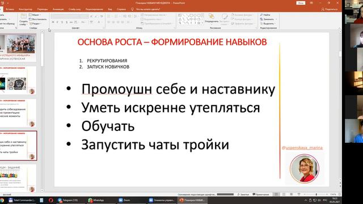Align text right icon
This screenshot has height=204, width=363.
(x=118, y=22)
